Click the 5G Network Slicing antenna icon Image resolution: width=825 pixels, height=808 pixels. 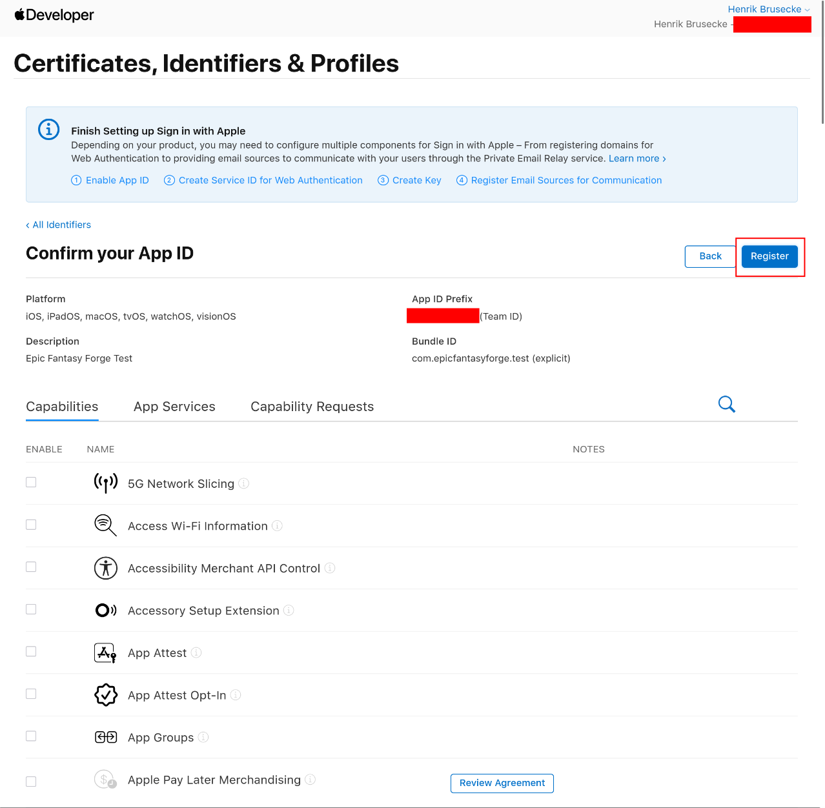click(105, 483)
